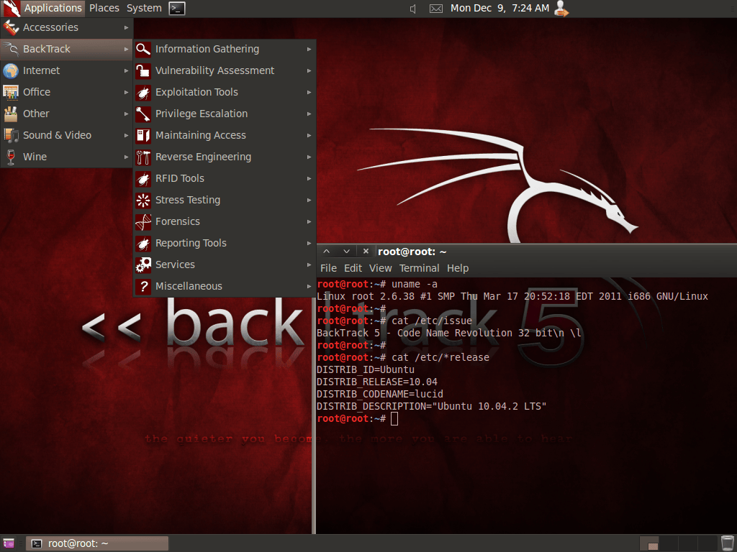Click the speaker volume icon in the panel
The width and height of the screenshot is (737, 552).
click(x=412, y=9)
